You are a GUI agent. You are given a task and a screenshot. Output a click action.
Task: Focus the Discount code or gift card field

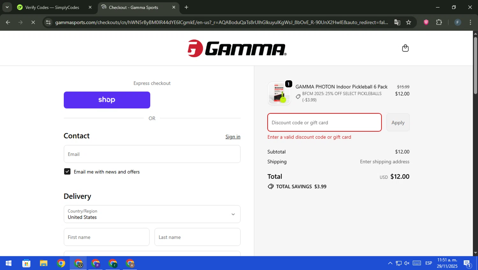[324, 122]
